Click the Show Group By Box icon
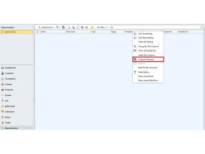Viewport: 205px width, 154px height. click(x=135, y=51)
